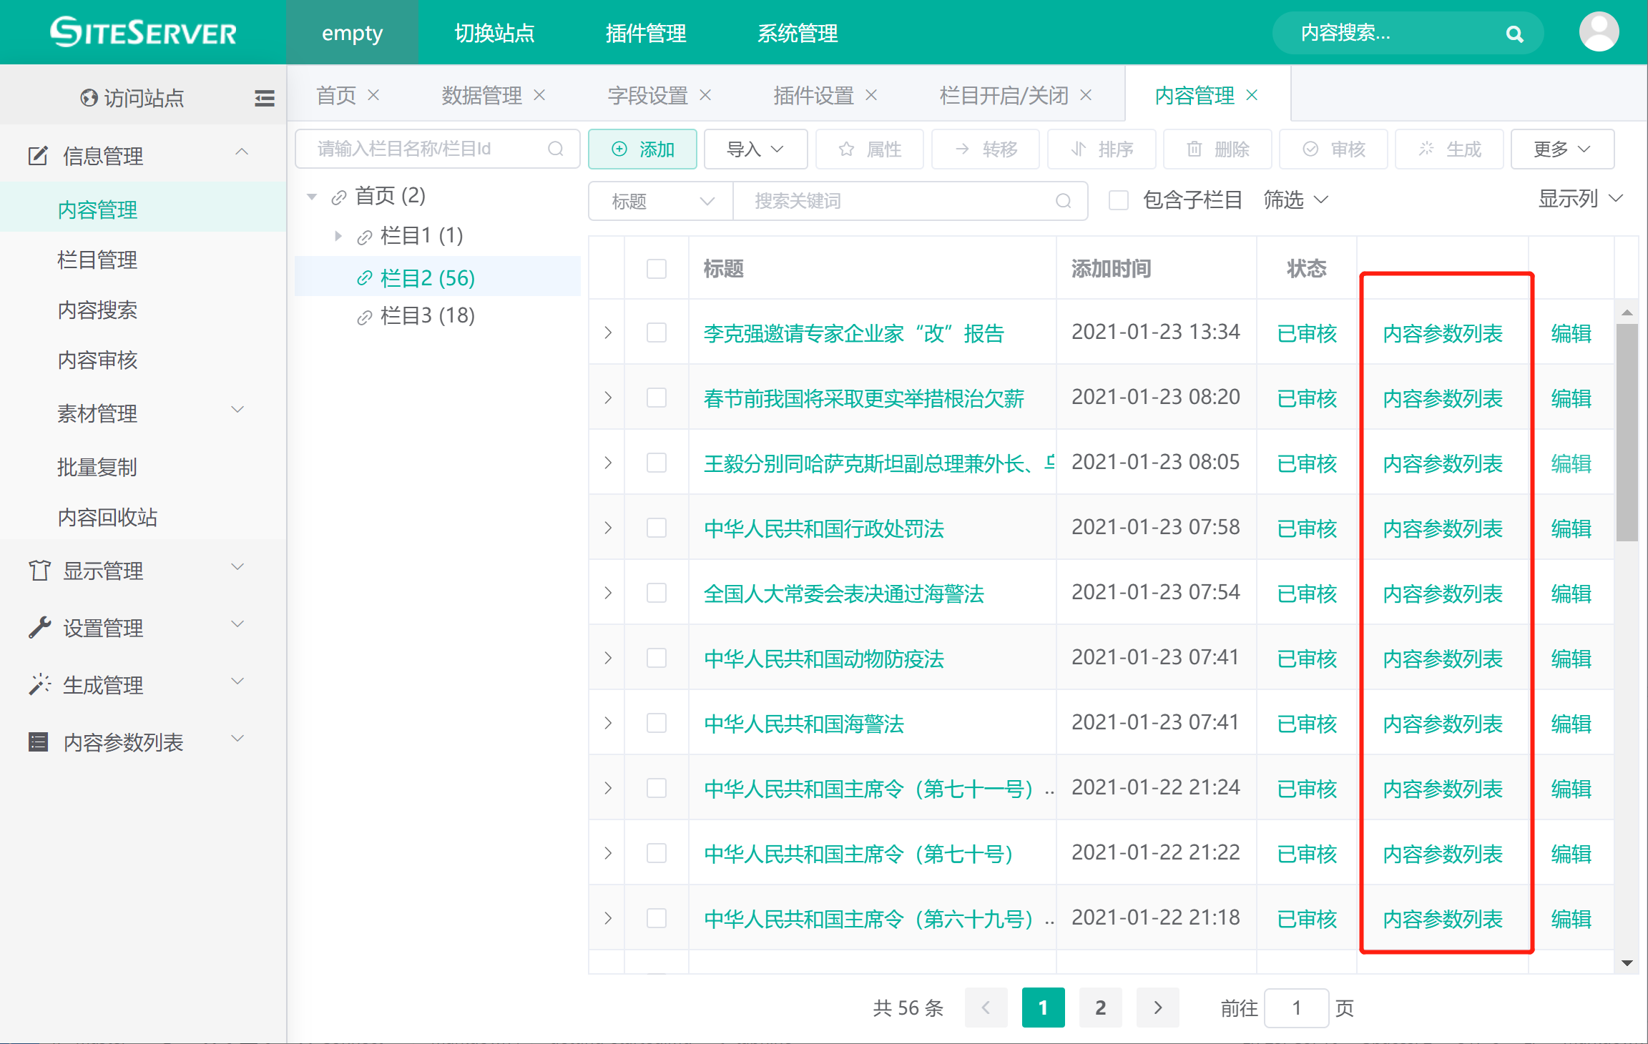Open 全国人大常委会表决通过海警法 article link
Image resolution: width=1648 pixels, height=1044 pixels.
[843, 594]
